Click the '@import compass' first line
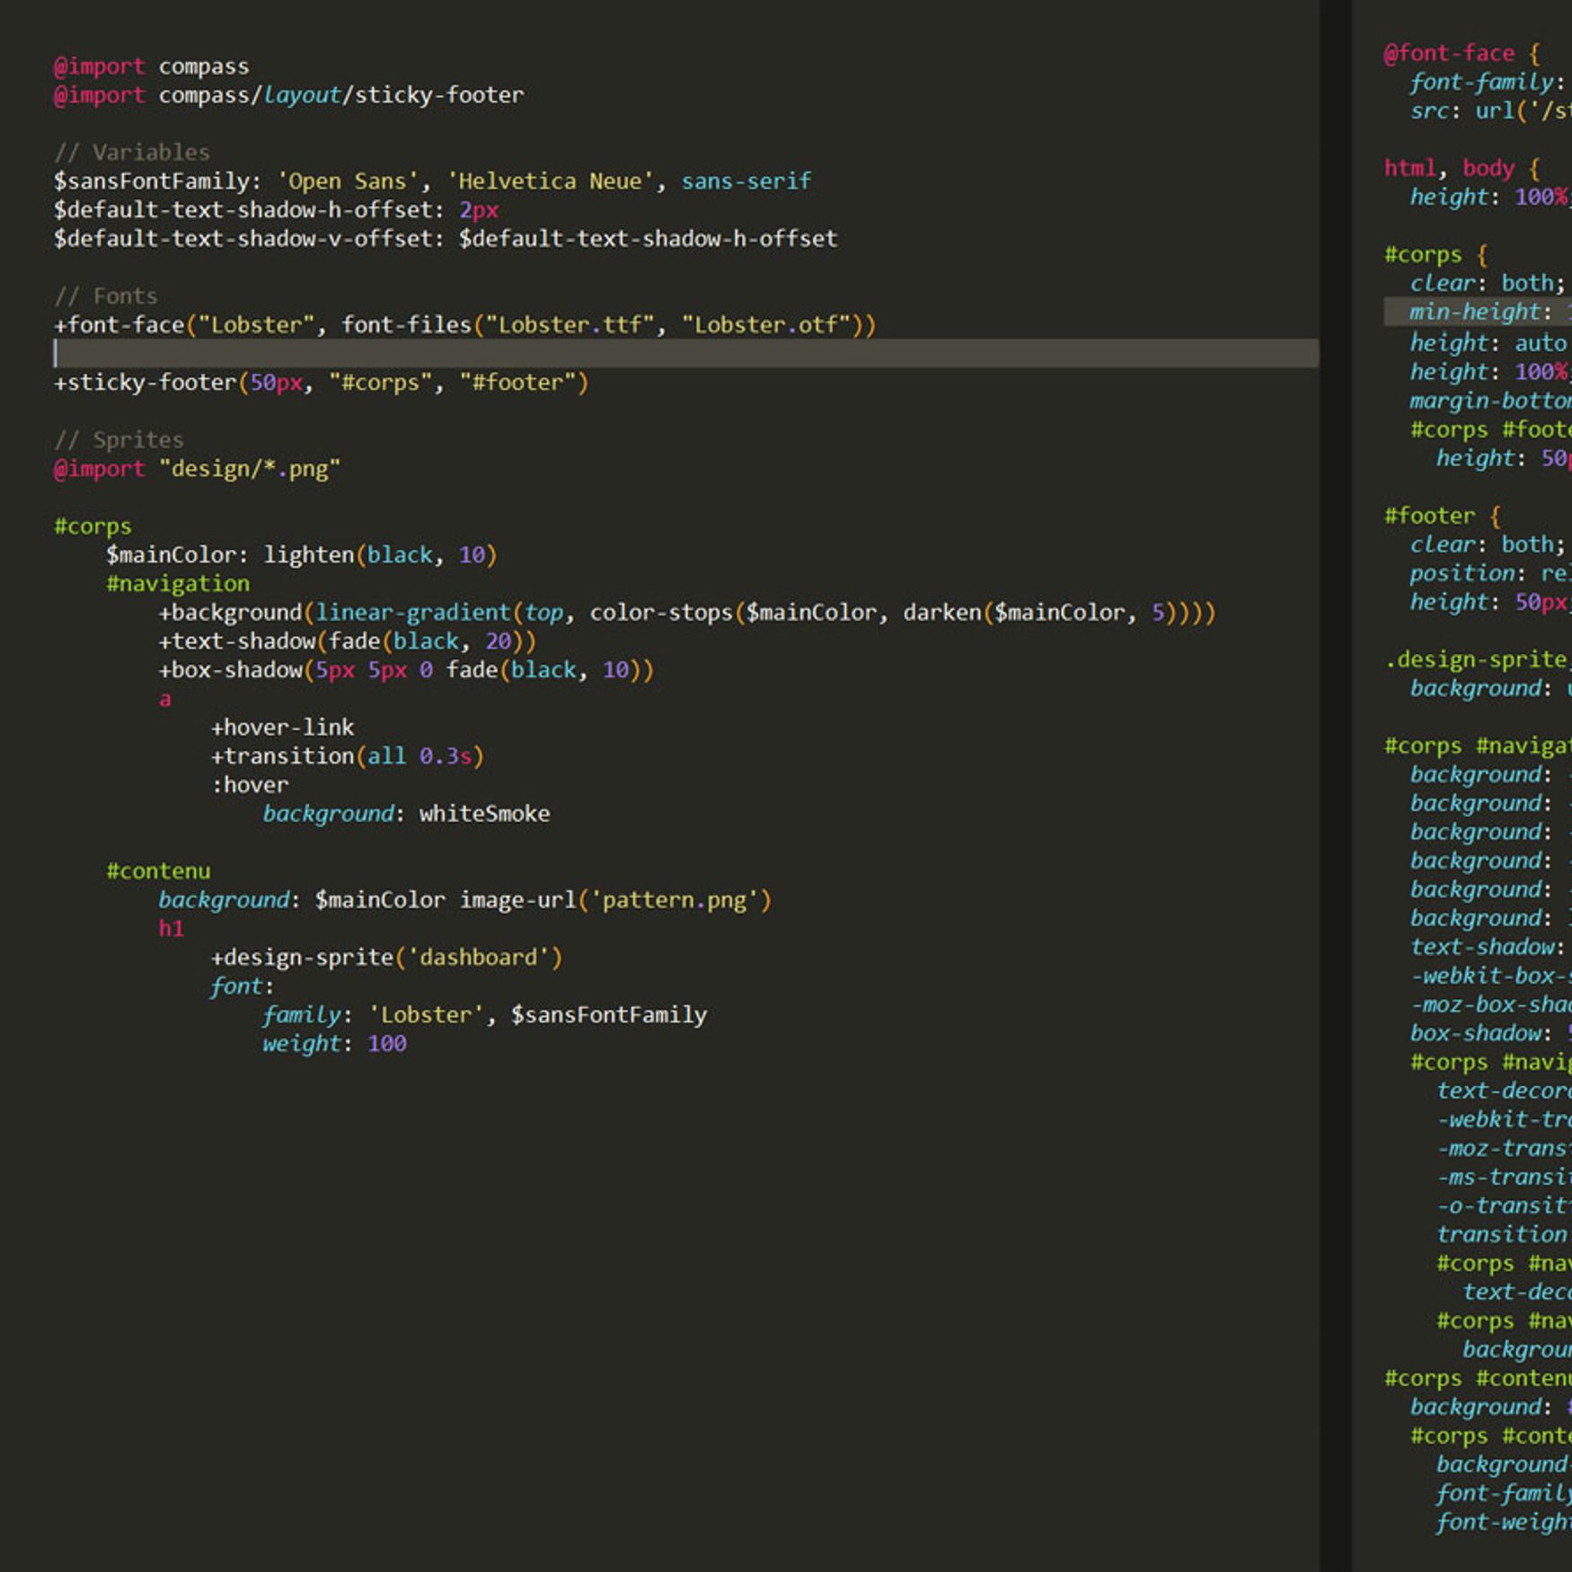The height and width of the screenshot is (1572, 1572). 152,66
